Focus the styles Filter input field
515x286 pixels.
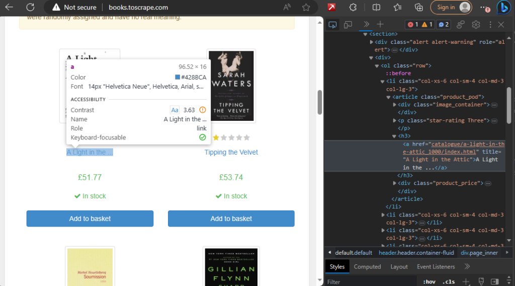[371, 282]
